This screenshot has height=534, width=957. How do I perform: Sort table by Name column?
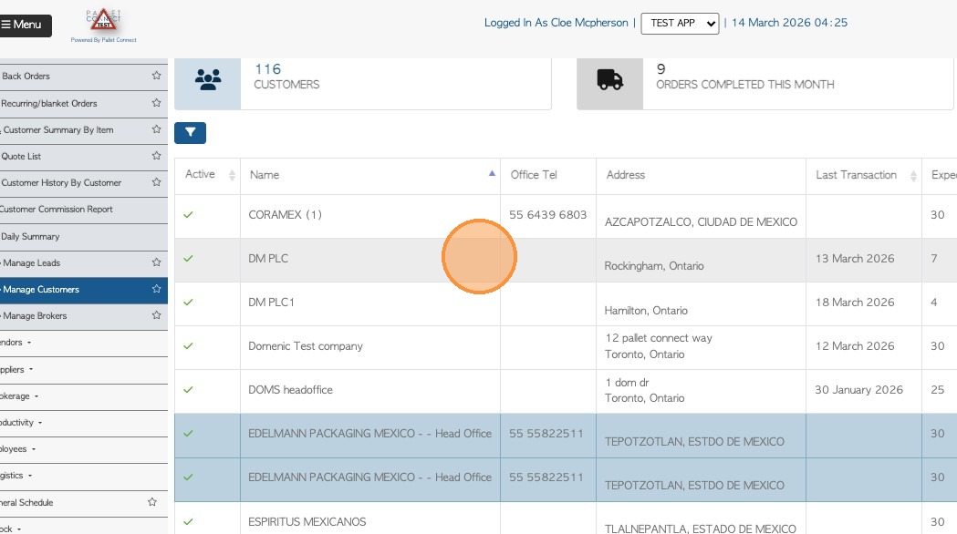point(369,176)
